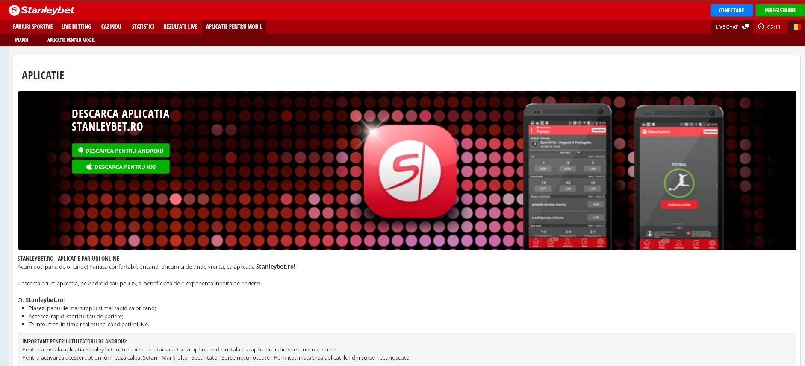
Task: Click Descarca Pentru Android button
Action: [121, 151]
